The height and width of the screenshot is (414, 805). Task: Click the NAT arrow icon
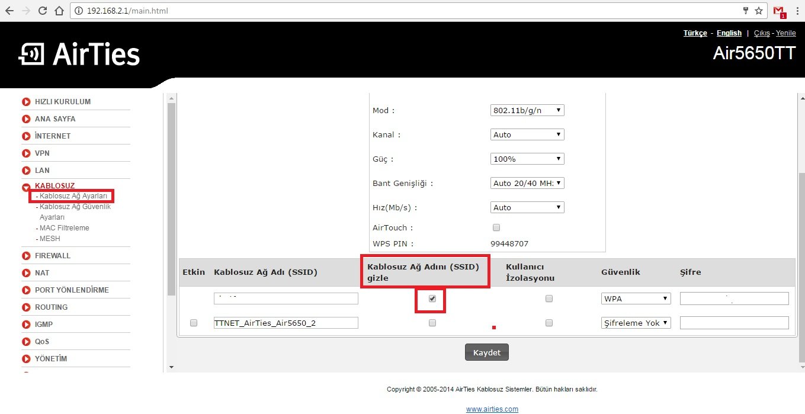pos(26,273)
